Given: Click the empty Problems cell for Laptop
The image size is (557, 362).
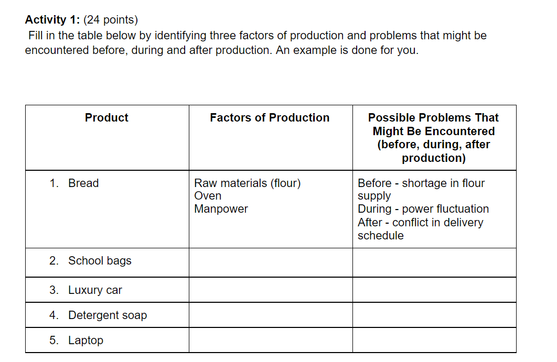Looking at the screenshot, I should click(434, 340).
